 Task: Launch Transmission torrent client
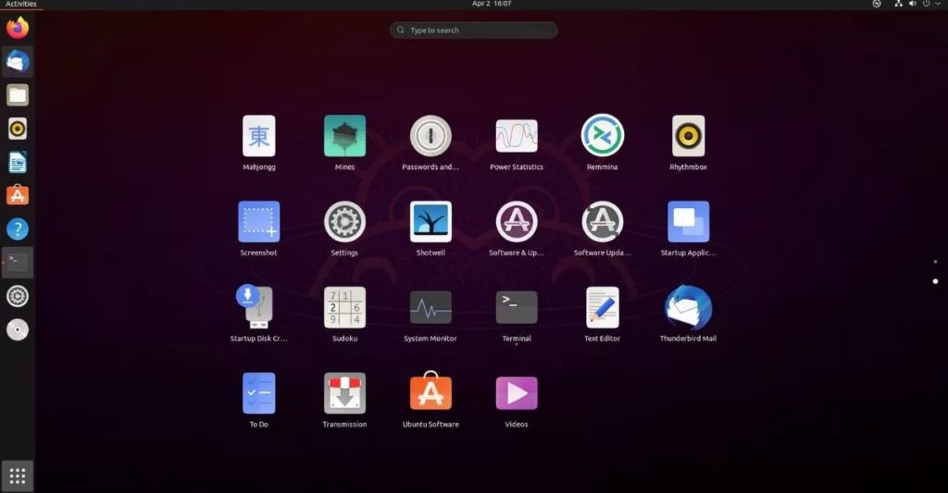pyautogui.click(x=344, y=393)
